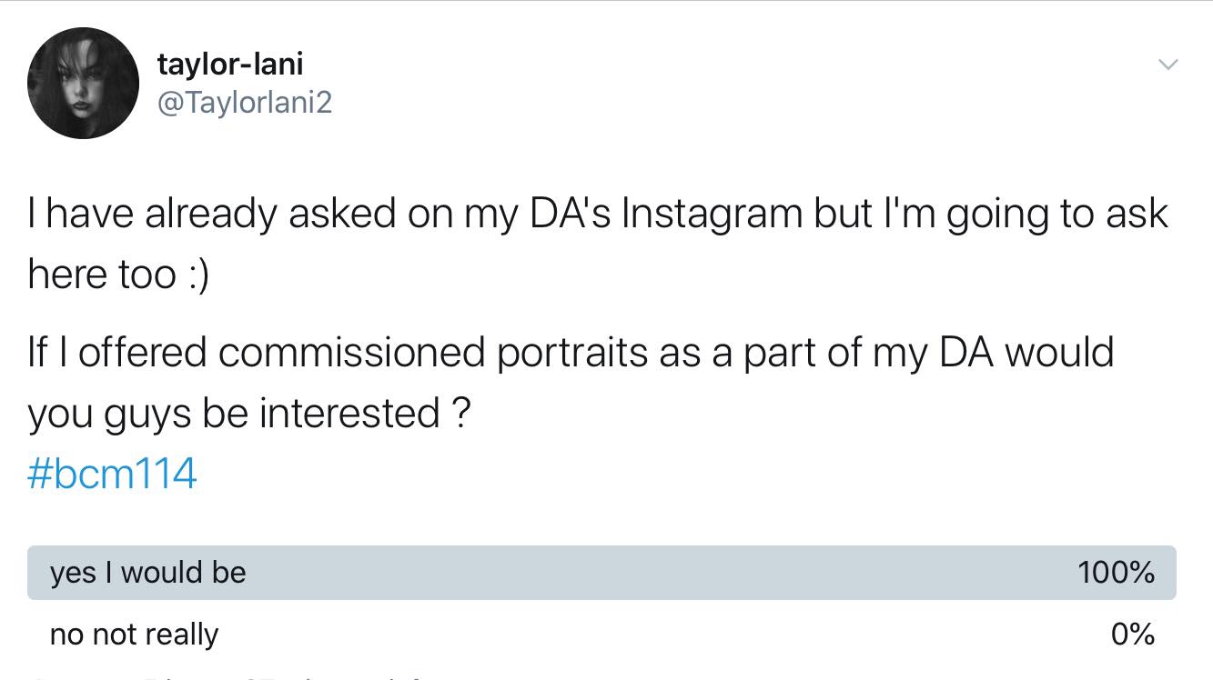
Task: Click the gray filled poll result bar
Action: tap(601, 573)
